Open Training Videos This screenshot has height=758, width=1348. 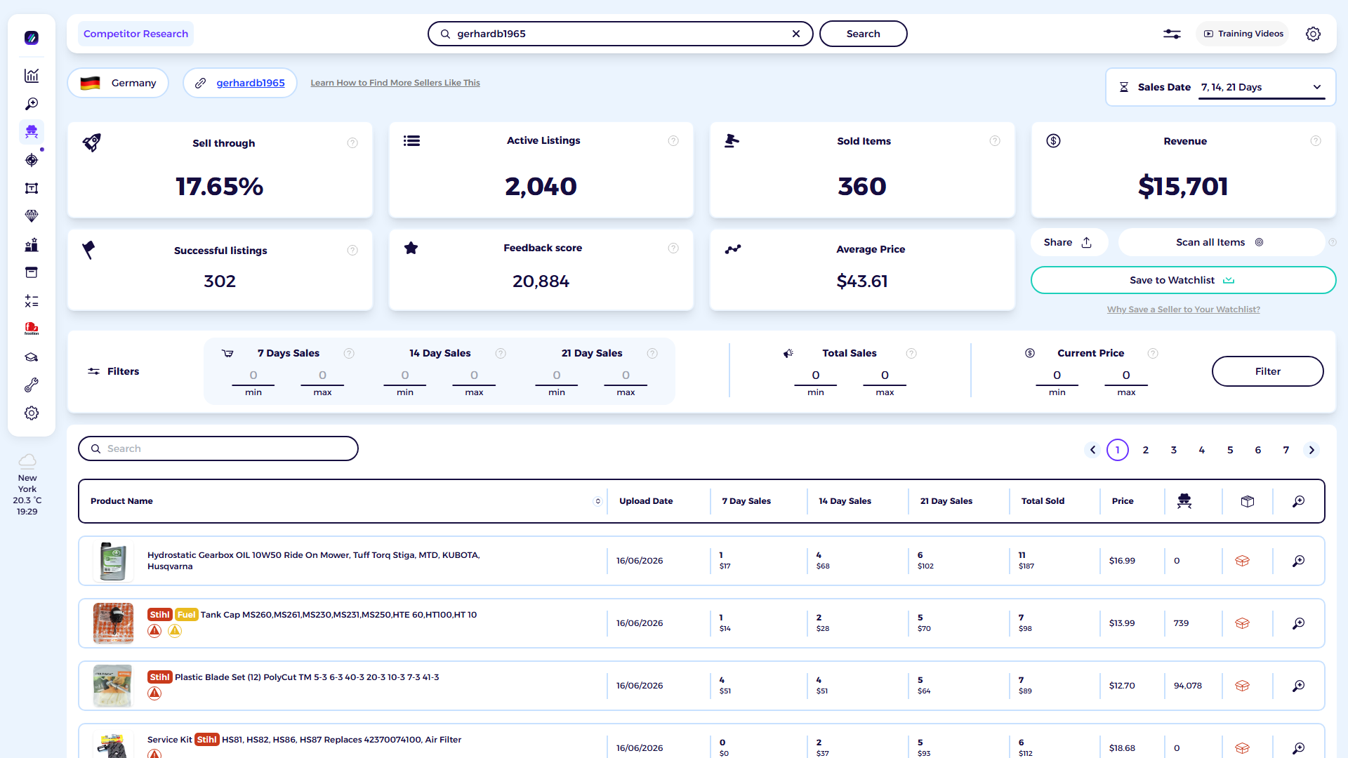pos(1243,34)
